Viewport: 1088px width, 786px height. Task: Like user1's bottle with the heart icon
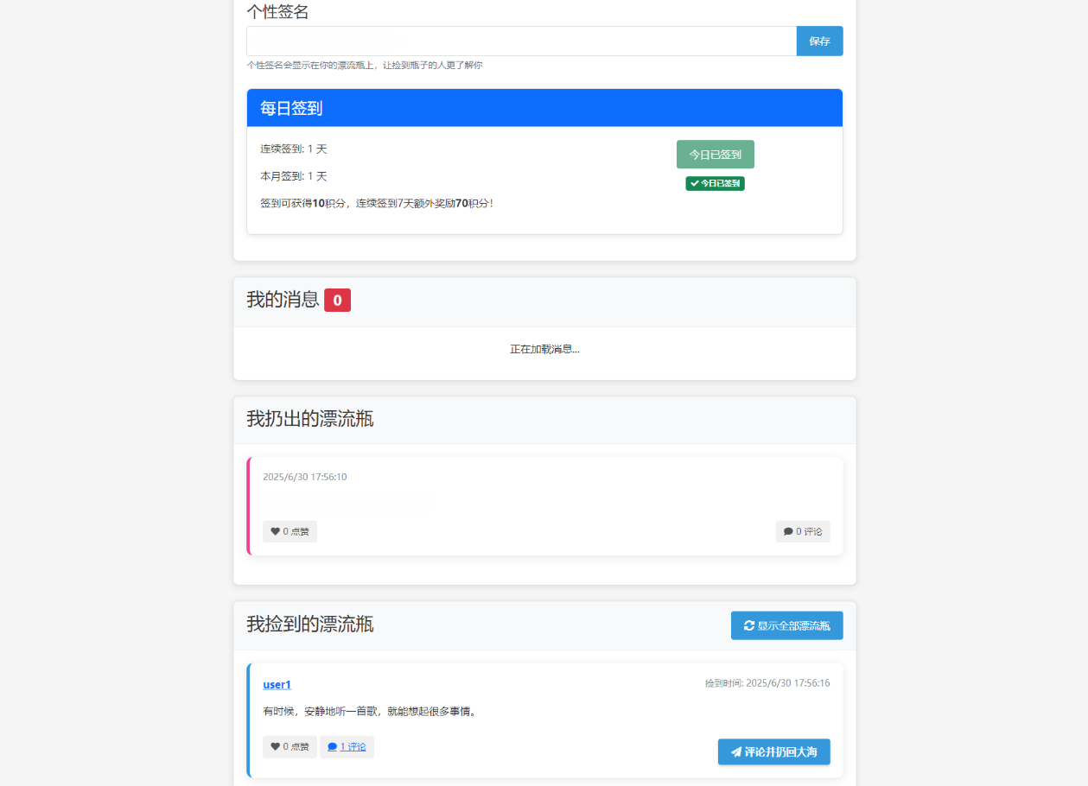tap(276, 746)
